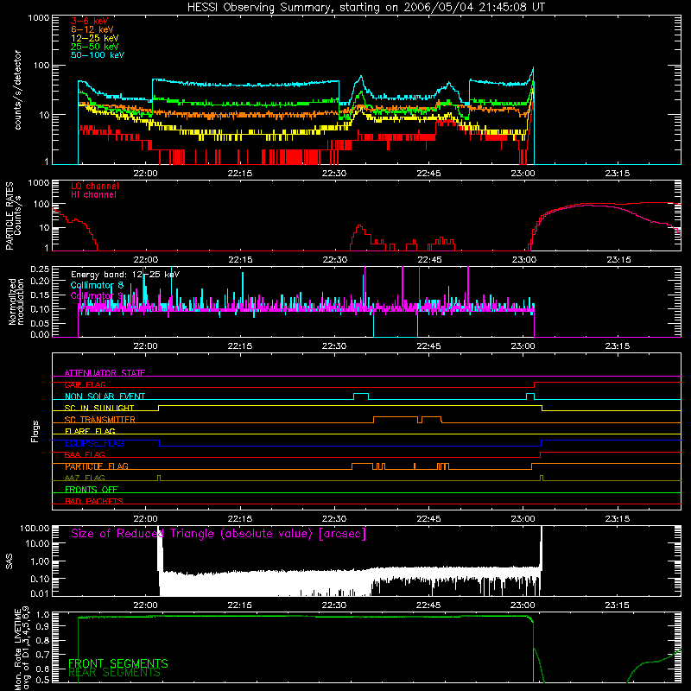The width and height of the screenshot is (691, 691).
Task: Select the REAR SEGMENTS legend label
Action: point(114,673)
